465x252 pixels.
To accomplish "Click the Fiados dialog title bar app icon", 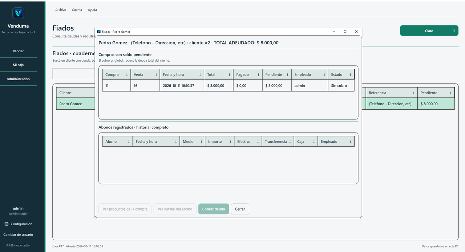I will pos(99,32).
